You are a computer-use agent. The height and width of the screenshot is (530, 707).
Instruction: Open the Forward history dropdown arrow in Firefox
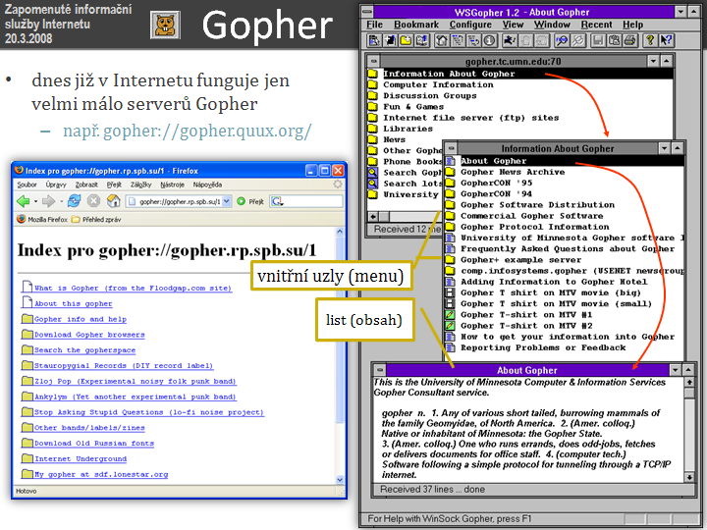point(61,201)
